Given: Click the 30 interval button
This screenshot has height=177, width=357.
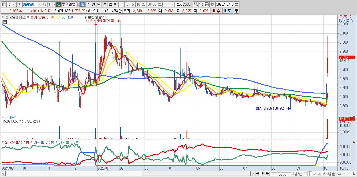Looking at the screenshot, I should click(x=149, y=4).
